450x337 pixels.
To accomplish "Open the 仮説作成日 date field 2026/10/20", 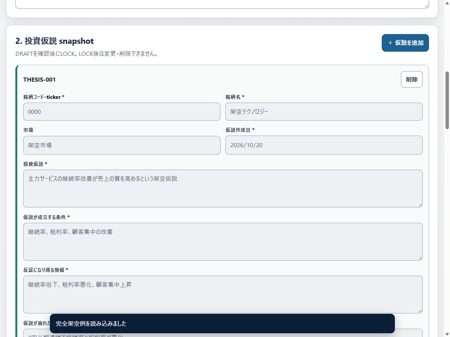I will point(324,145).
